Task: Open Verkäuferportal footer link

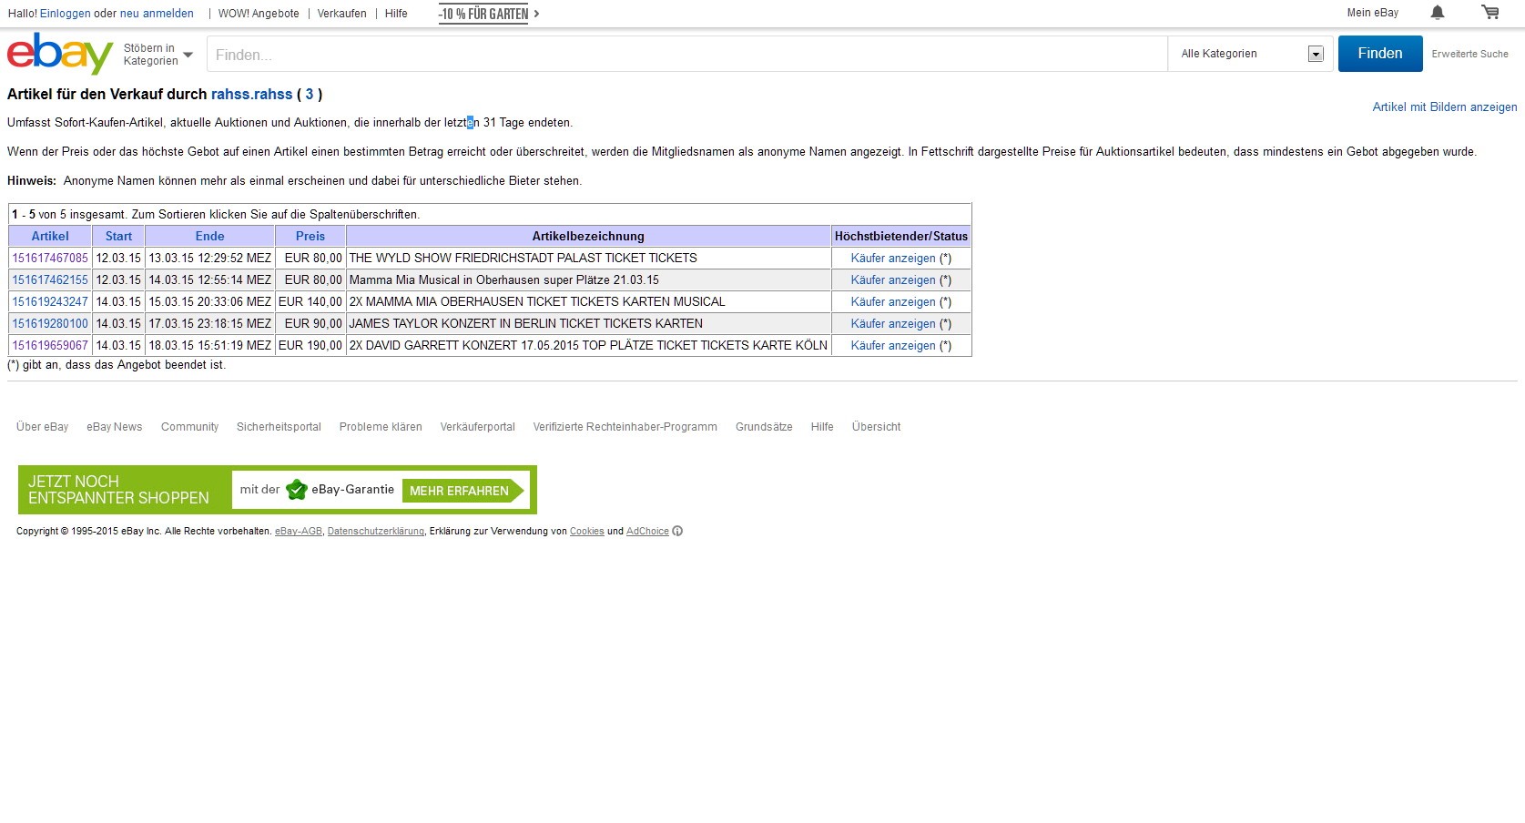Action: (x=477, y=427)
